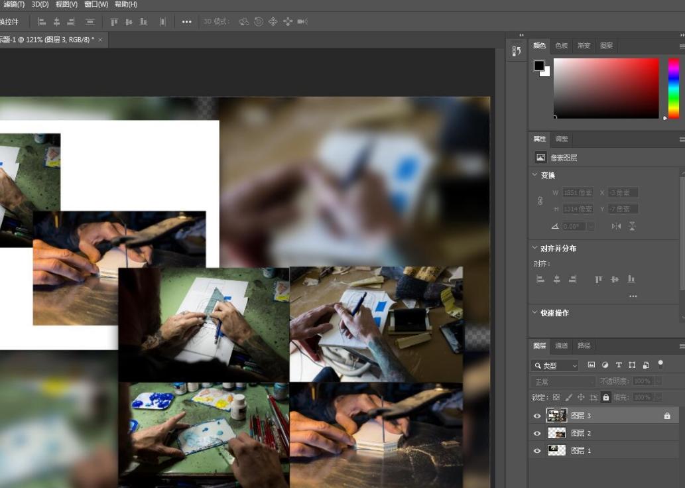
Task: Click the flip horizontal icon under 变换
Action: tap(616, 226)
